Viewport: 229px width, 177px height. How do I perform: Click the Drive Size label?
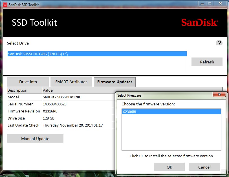click(x=16, y=118)
